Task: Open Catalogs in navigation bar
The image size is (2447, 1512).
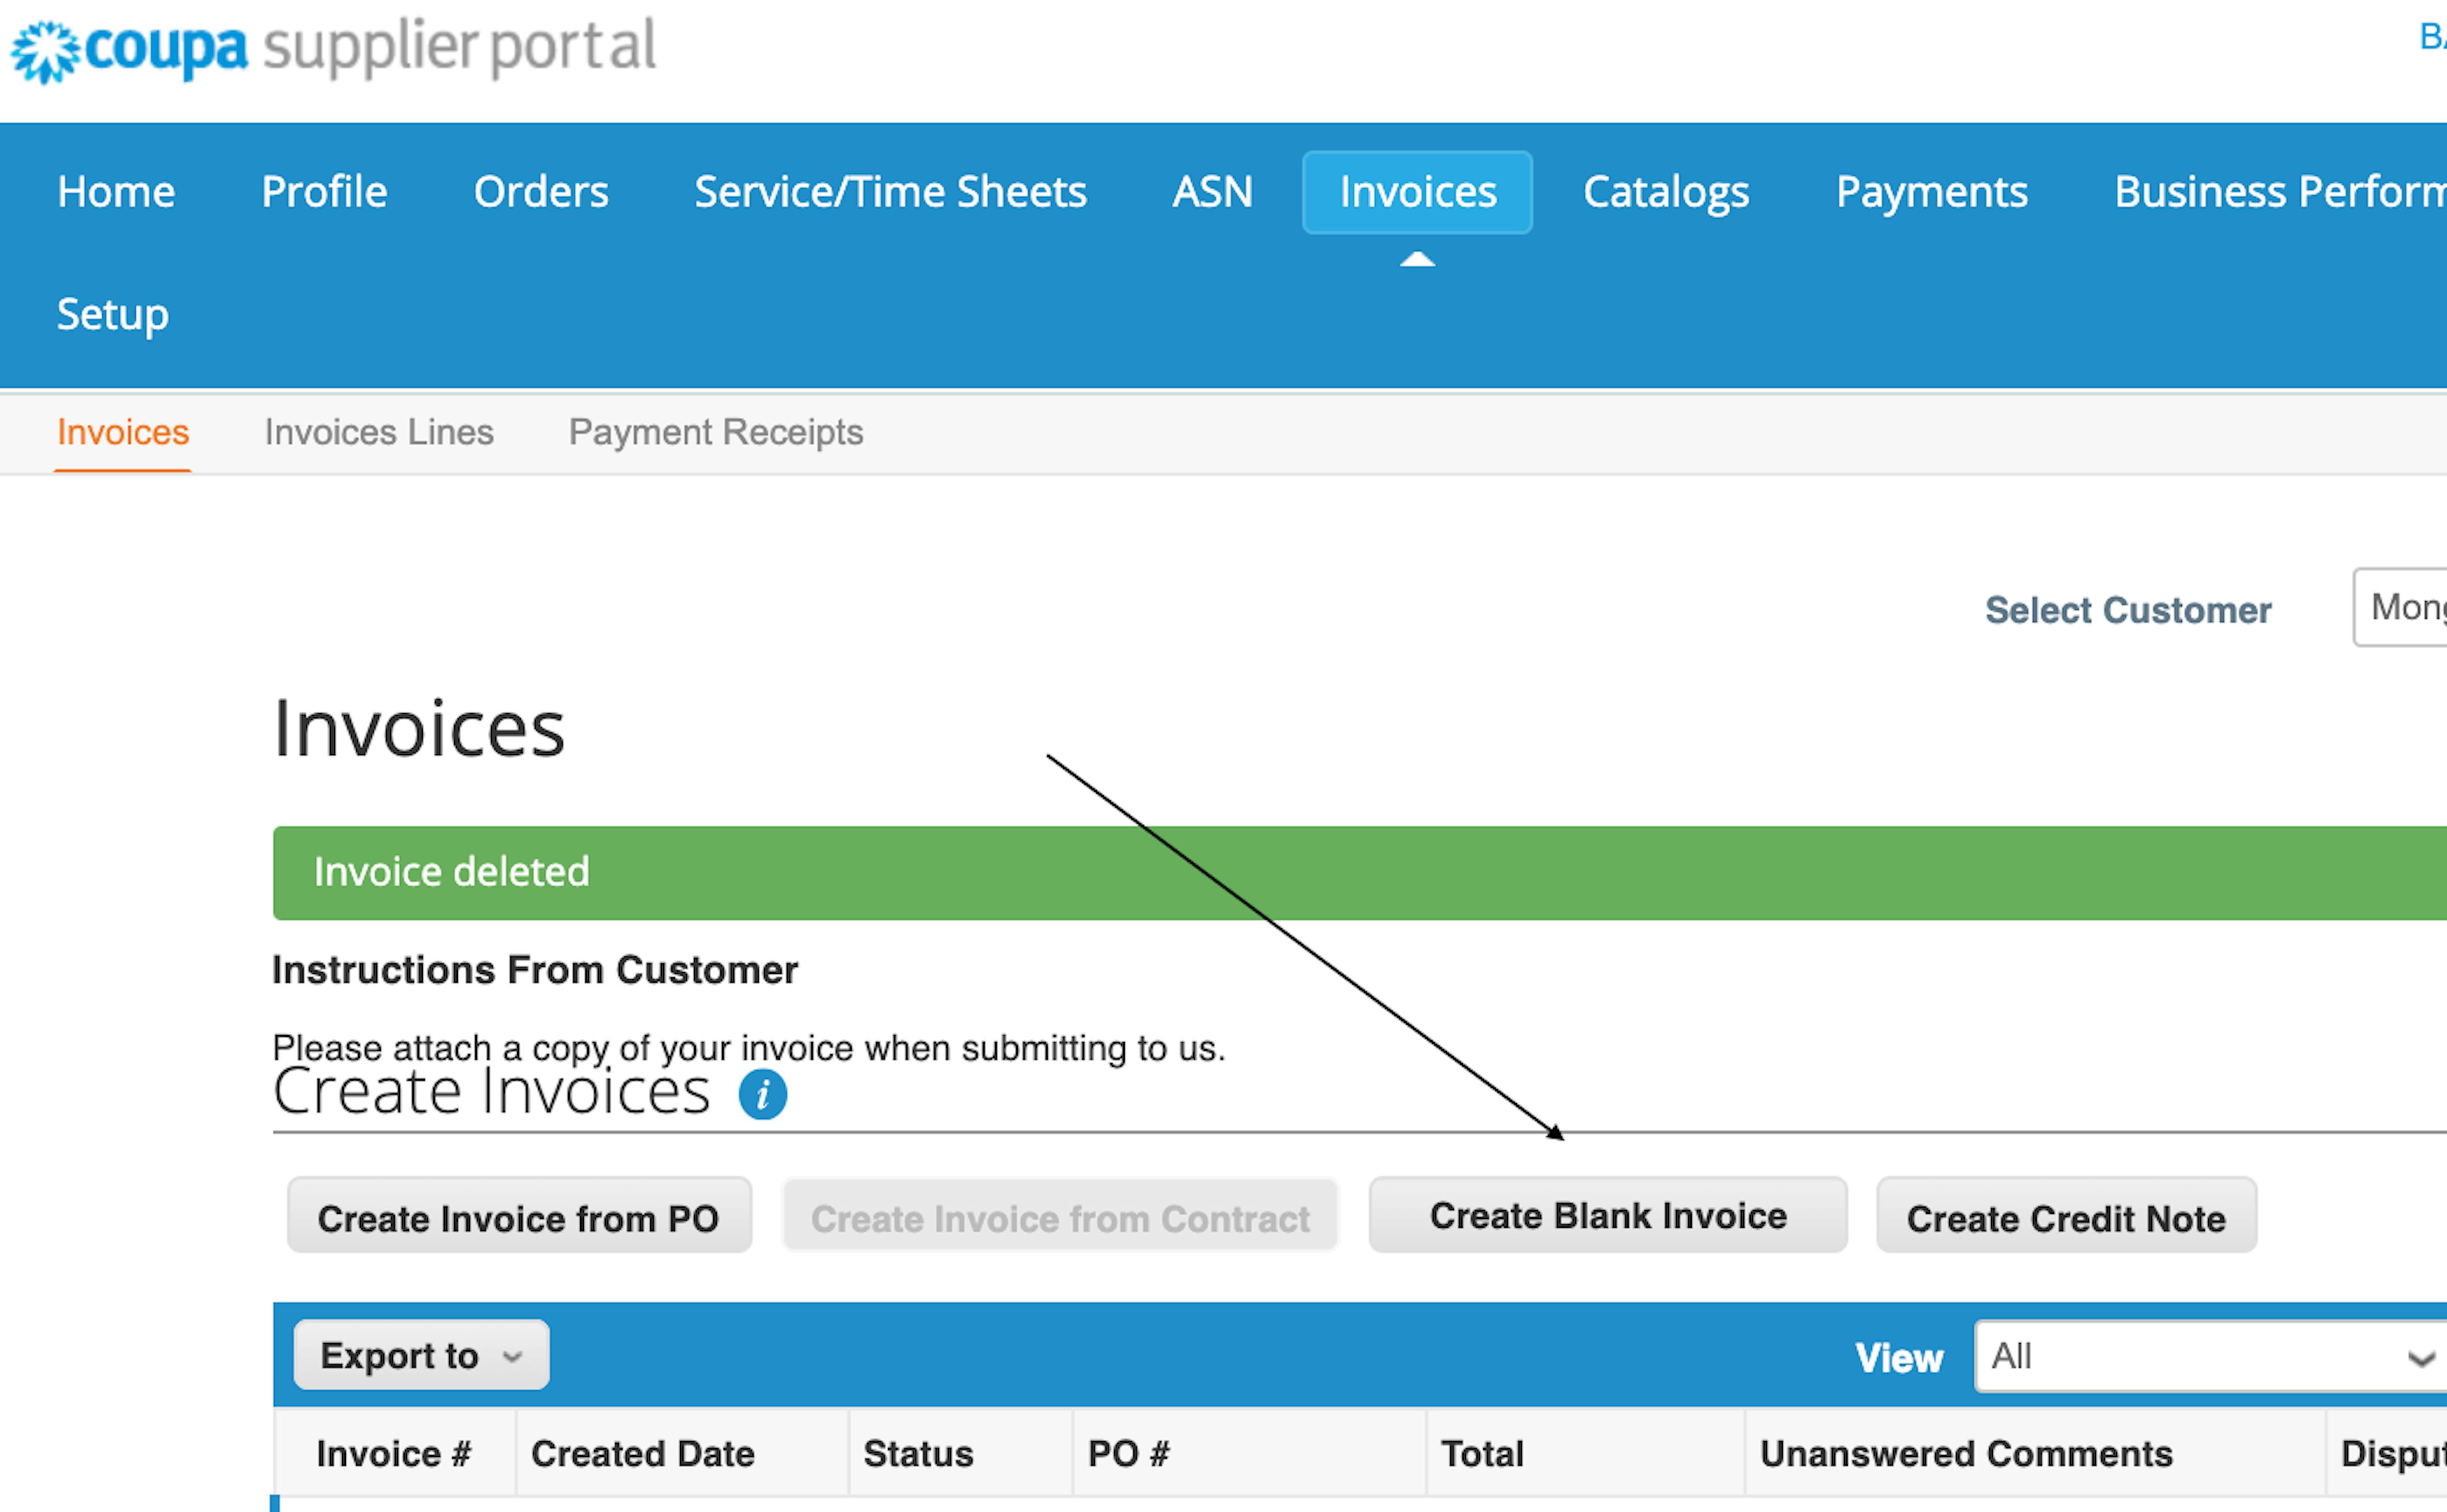Action: coord(1666,192)
